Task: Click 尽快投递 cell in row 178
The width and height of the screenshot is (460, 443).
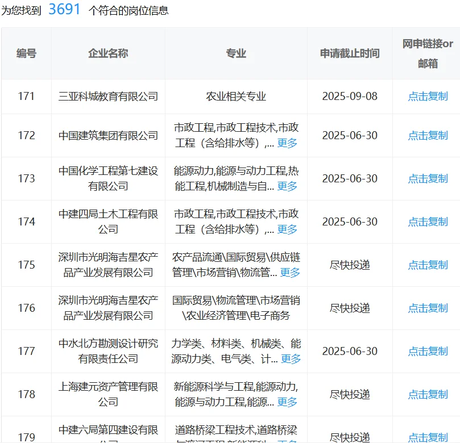Action: 350,394
